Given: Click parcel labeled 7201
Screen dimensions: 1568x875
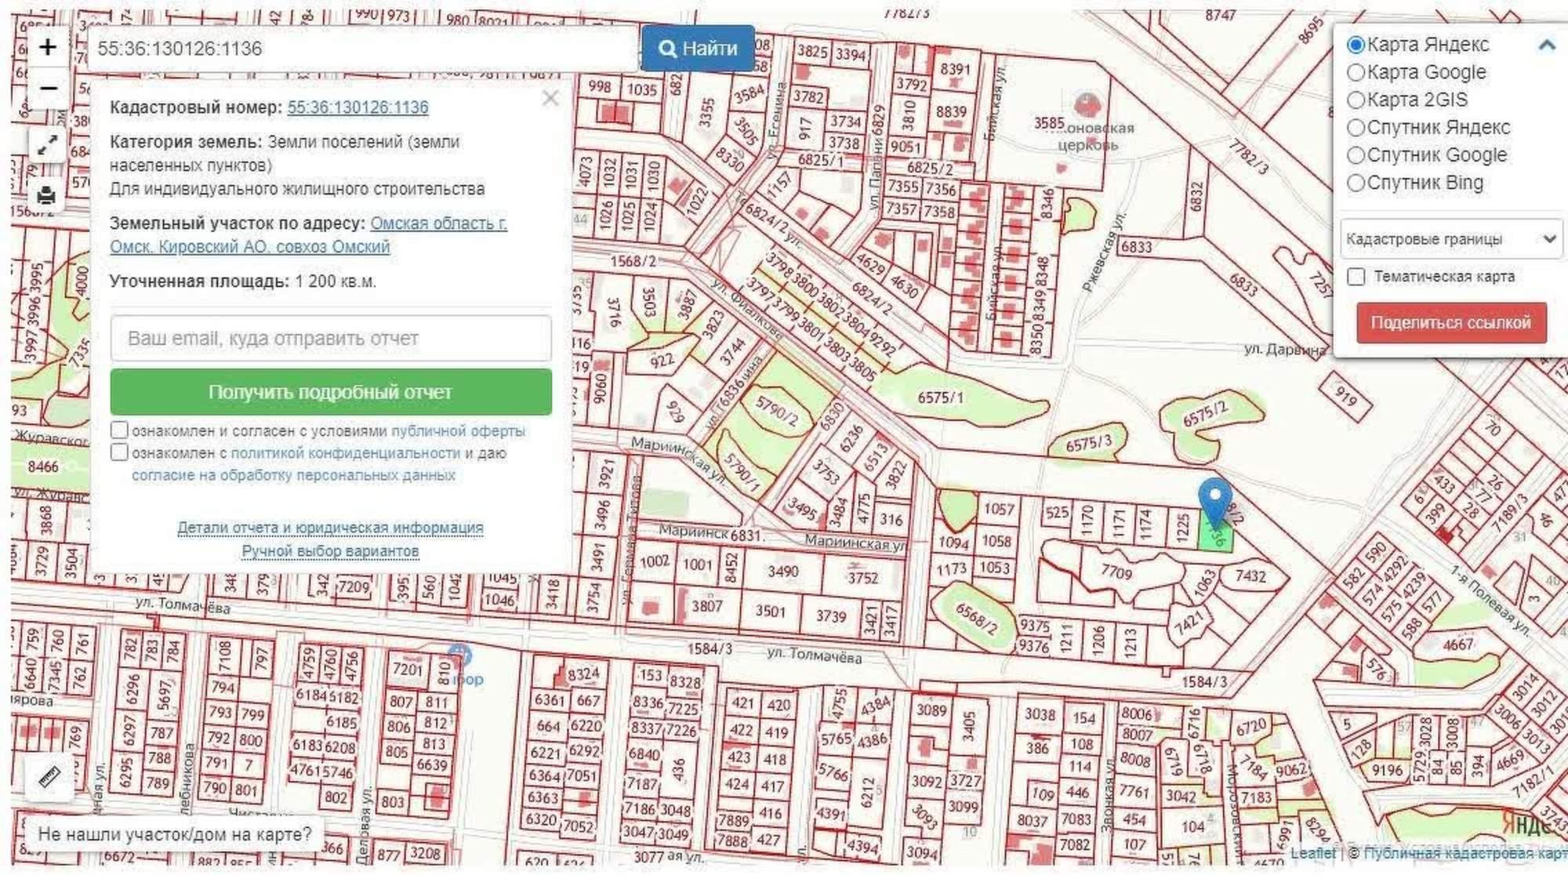Looking at the screenshot, I should 408,669.
